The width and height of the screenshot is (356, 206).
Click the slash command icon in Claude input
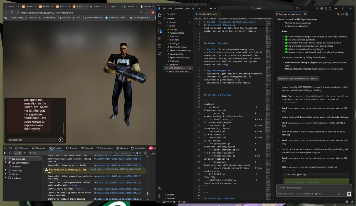pyautogui.click(x=344, y=194)
